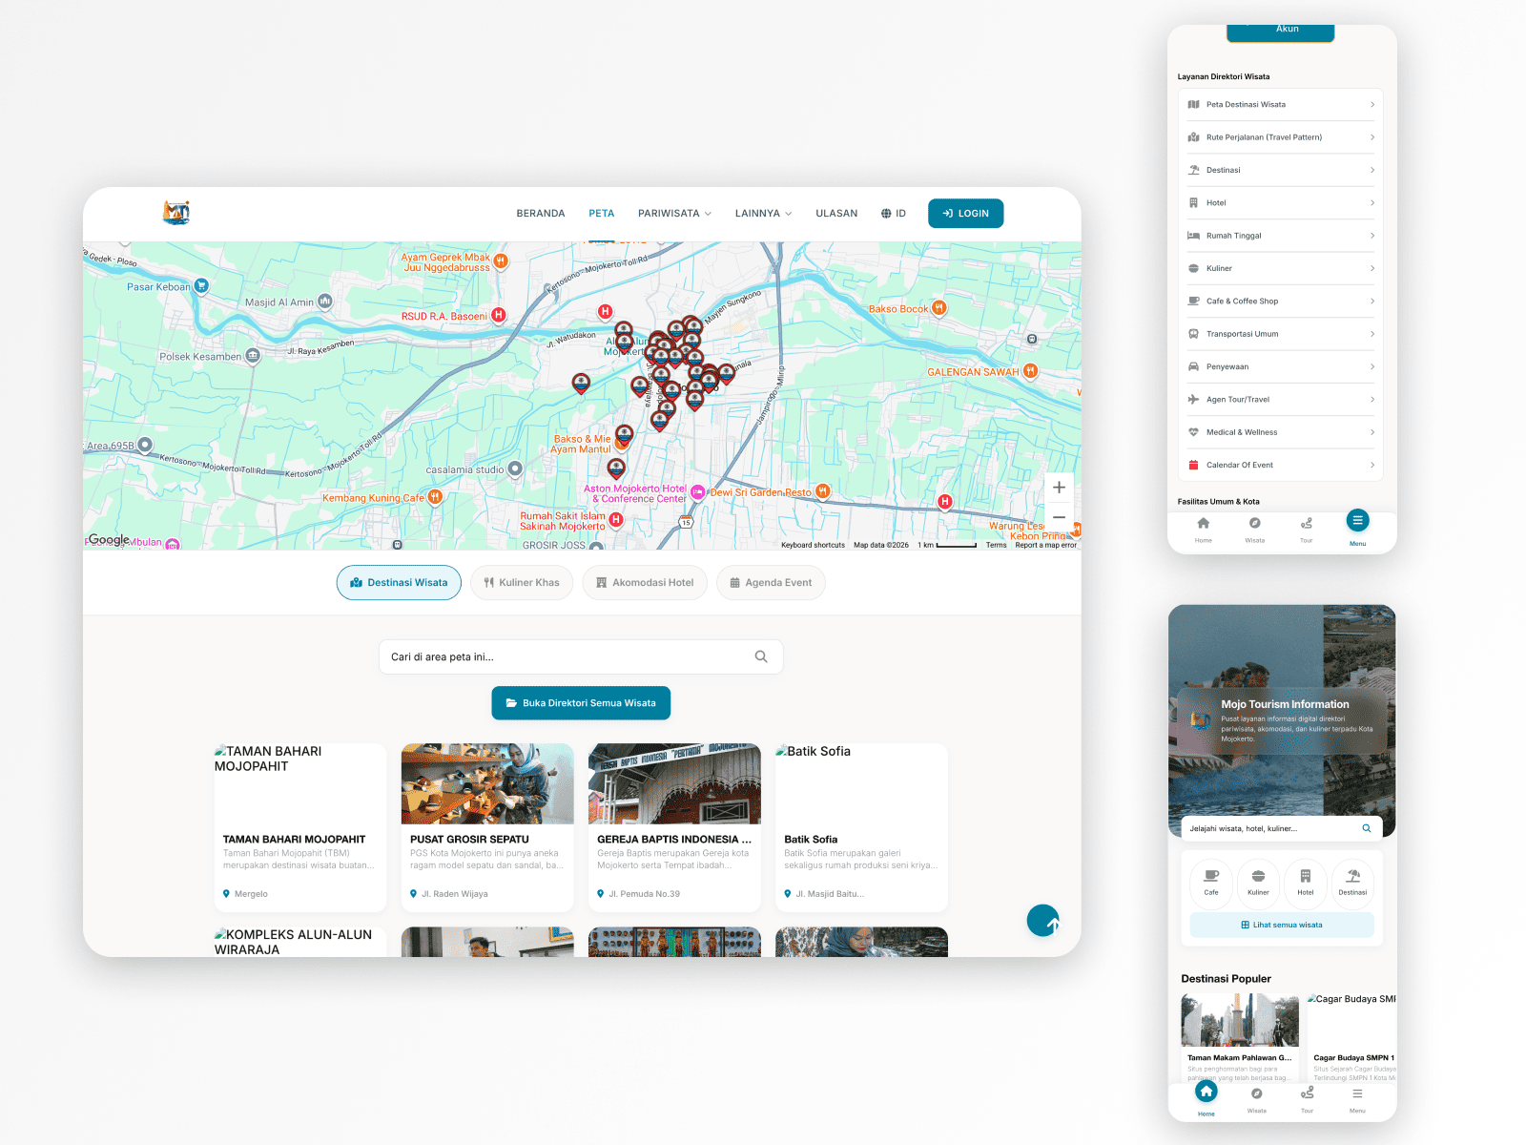This screenshot has width=1526, height=1145.
Task: Click the Dewi Sri Garden Resto marker
Action: coord(822,491)
